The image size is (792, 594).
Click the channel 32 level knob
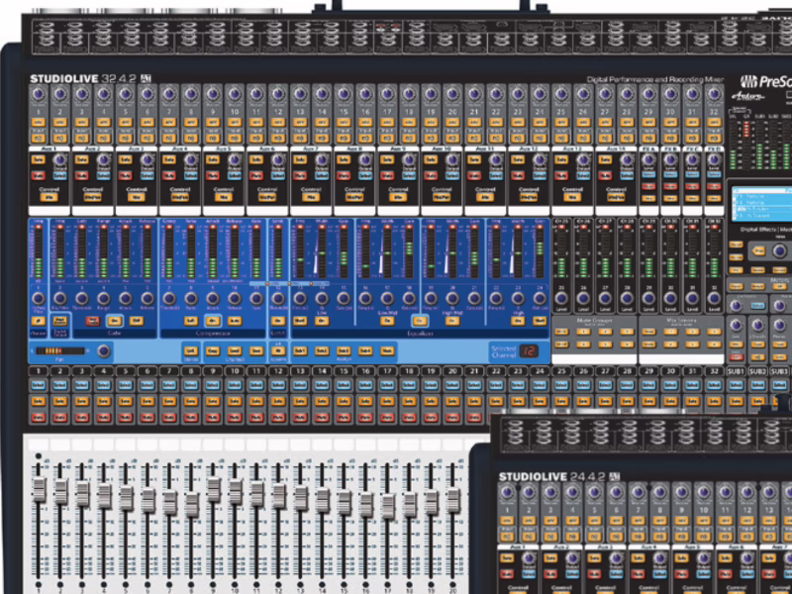click(x=714, y=298)
